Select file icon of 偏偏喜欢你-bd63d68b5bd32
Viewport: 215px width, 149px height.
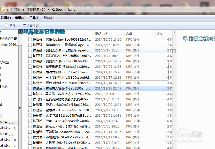pos(30,61)
